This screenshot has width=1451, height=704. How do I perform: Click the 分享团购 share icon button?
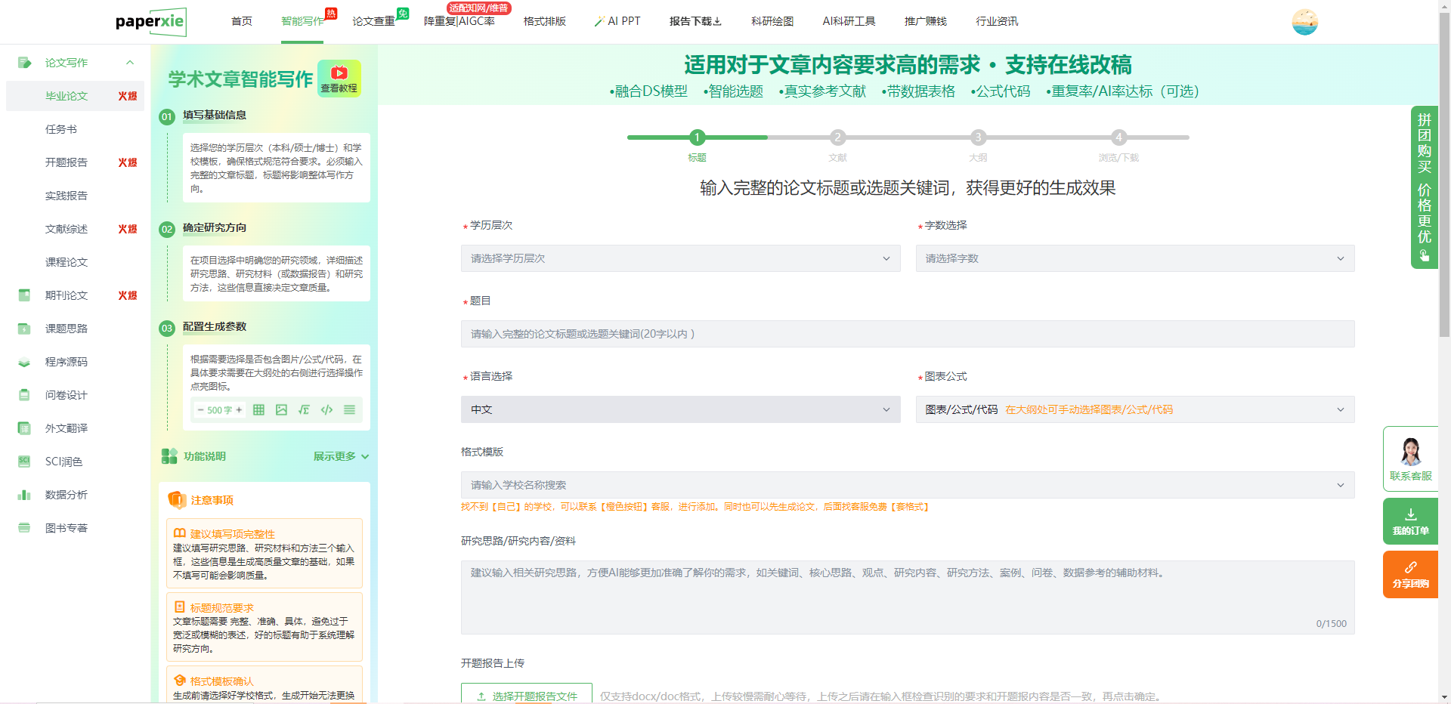(x=1410, y=574)
